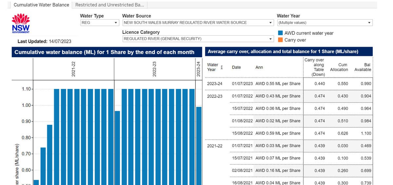Select the 2021-22 bar reaching about 0.88
393x185 pixels.
coord(50,155)
